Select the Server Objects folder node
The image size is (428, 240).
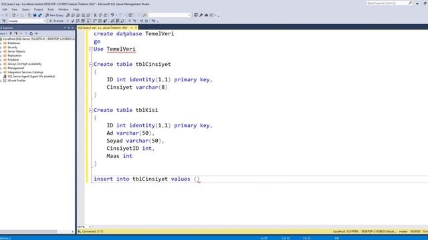(x=16, y=51)
